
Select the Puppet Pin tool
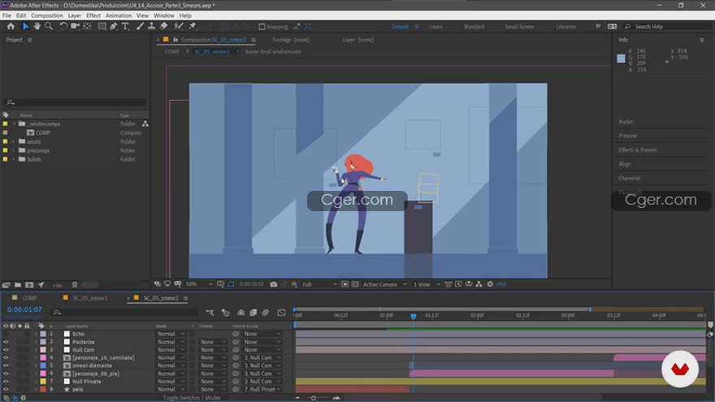pos(193,27)
